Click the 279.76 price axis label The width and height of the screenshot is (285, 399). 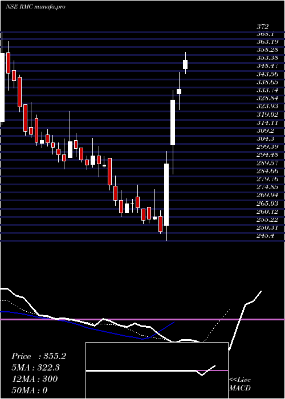click(267, 179)
